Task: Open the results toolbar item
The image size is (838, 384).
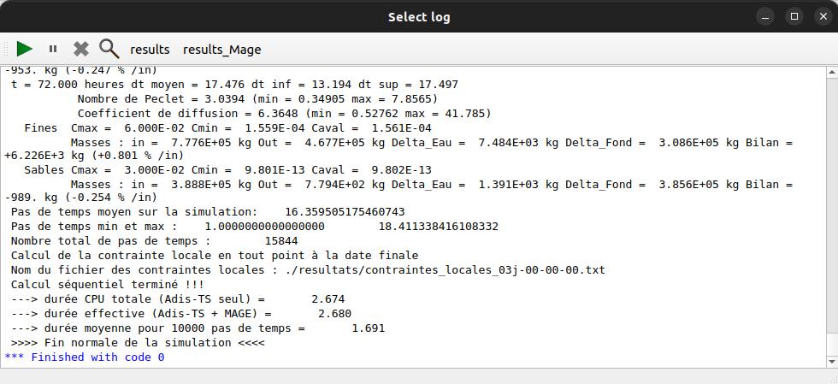Action: coord(150,50)
